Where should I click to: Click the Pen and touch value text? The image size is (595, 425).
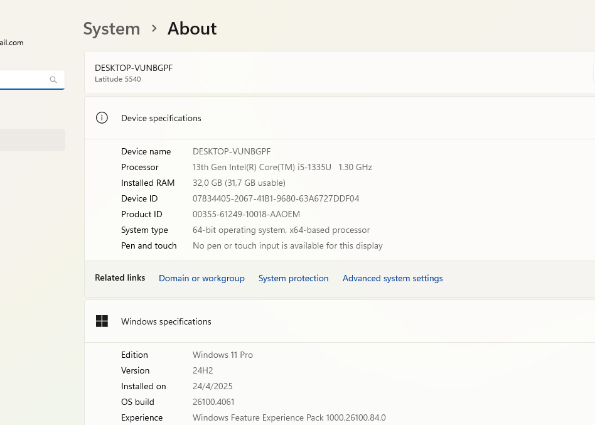click(x=287, y=245)
